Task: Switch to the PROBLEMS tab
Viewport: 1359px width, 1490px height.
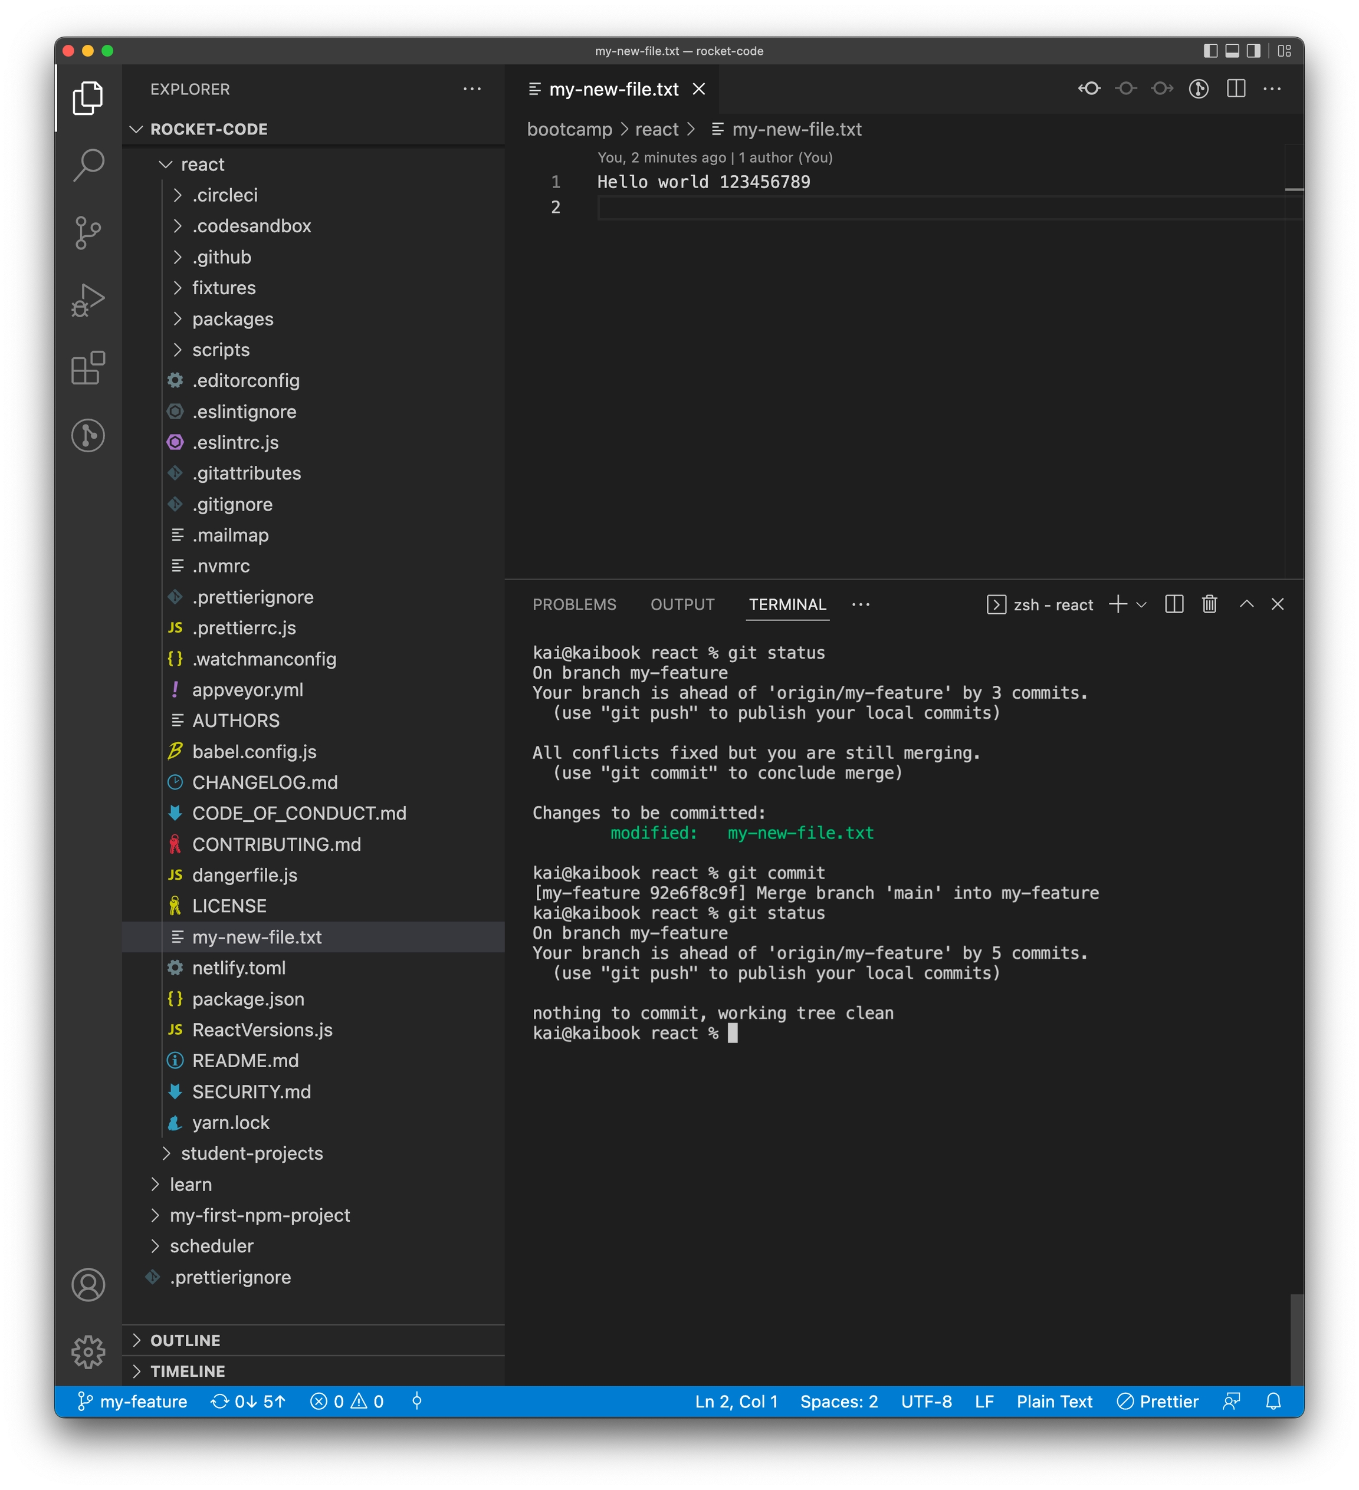Action: coord(575,604)
